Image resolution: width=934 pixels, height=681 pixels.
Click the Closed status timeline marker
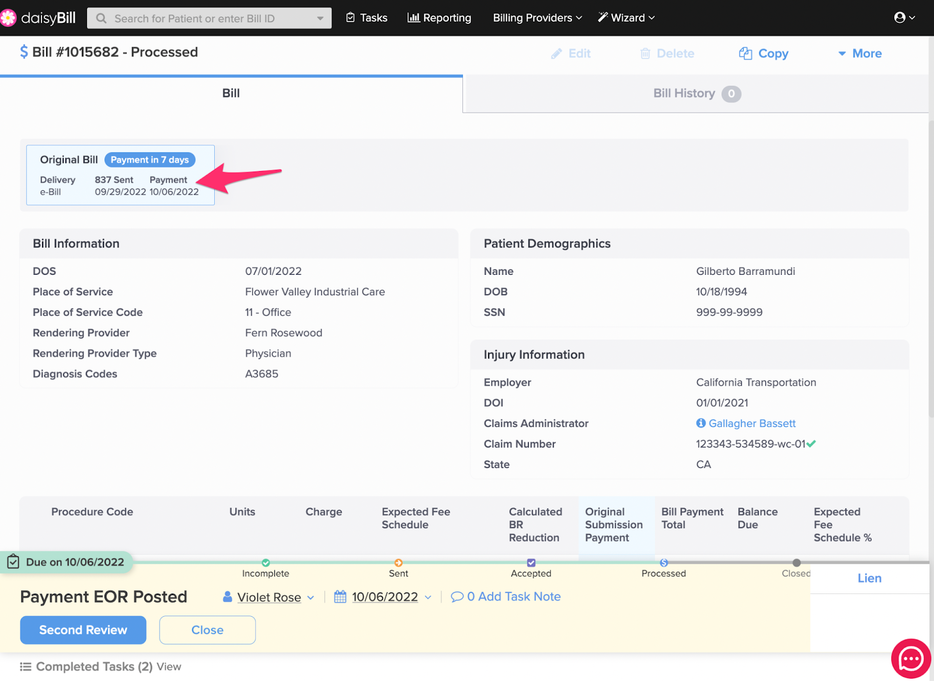796,563
